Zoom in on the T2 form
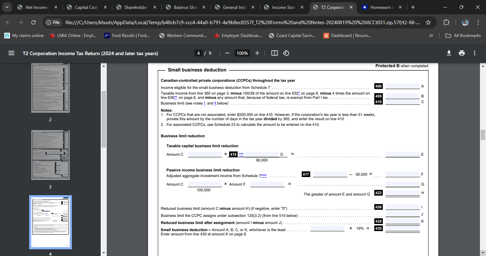Viewport: 486px width, 256px height. pos(257,53)
